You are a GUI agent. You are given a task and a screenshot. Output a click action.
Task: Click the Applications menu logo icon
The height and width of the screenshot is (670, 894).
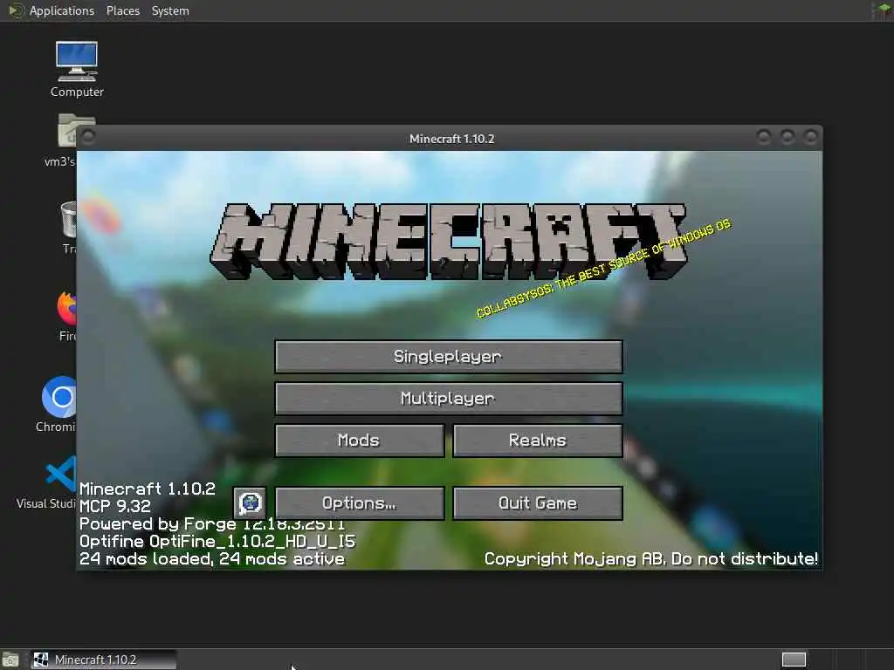click(x=16, y=10)
